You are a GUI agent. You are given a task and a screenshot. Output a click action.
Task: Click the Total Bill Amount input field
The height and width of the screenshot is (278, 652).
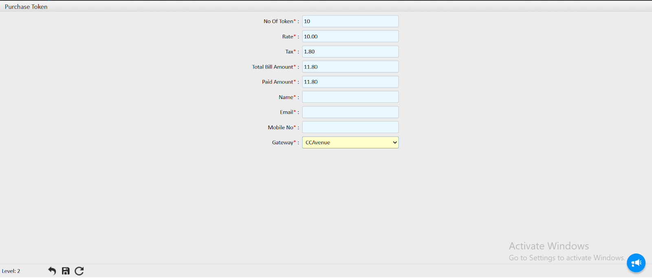350,67
